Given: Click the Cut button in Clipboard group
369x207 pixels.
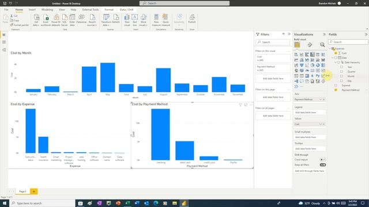Looking at the screenshot, I should (14, 16).
